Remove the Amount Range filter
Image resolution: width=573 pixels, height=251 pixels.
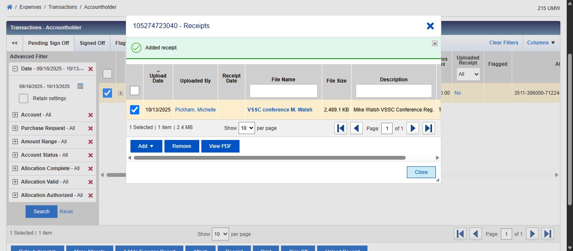point(91,142)
